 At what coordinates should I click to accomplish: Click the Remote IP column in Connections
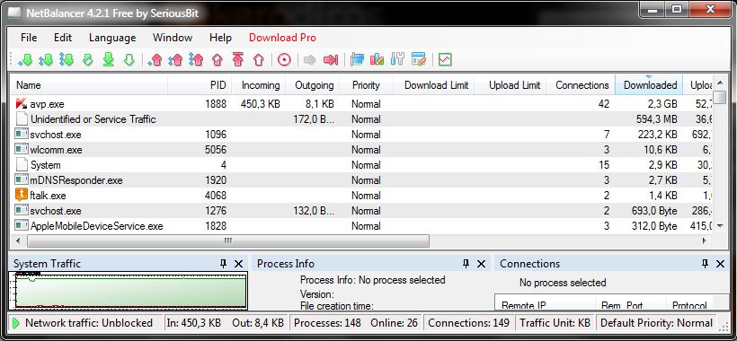[545, 304]
